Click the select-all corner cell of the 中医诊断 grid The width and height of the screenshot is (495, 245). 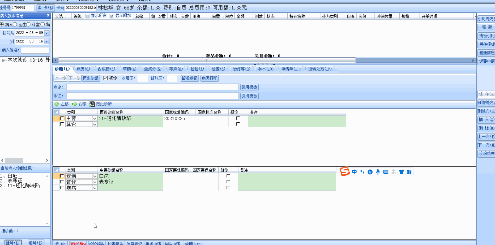pos(56,170)
